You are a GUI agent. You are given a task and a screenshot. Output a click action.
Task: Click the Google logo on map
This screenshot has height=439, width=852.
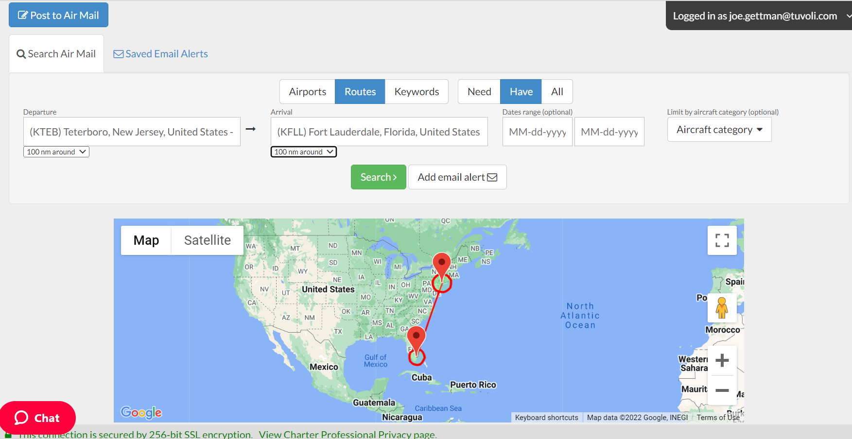(x=141, y=412)
